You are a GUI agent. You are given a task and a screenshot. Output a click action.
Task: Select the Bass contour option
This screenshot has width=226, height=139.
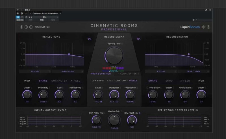[x=110, y=81]
